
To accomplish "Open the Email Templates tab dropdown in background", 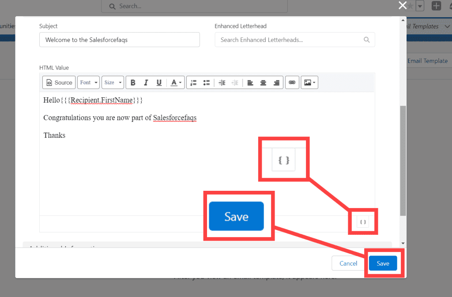I will click(447, 26).
